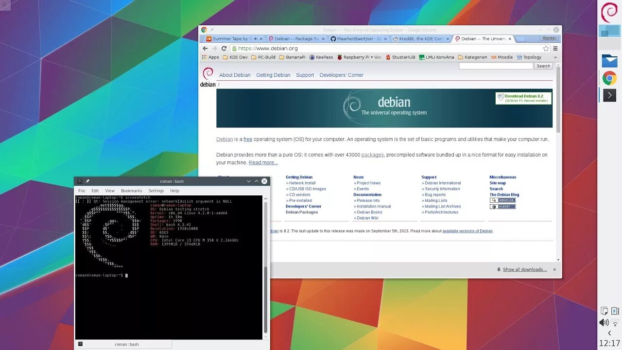The width and height of the screenshot is (622, 350).
Task: Open the Kategorien bookmark folder
Action: point(472,57)
